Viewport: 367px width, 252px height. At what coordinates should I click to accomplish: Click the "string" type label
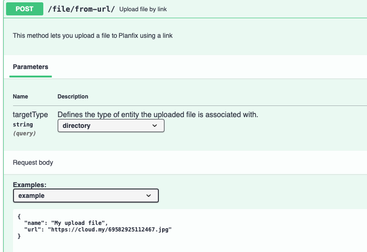click(23, 125)
